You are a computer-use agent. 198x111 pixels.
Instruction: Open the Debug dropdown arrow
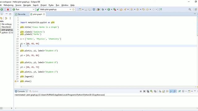pyautogui.click(x=105, y=10)
